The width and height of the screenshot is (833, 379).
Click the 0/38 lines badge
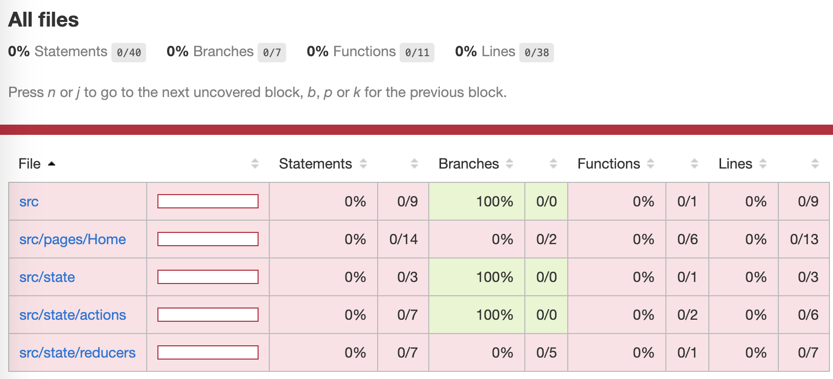tap(537, 52)
